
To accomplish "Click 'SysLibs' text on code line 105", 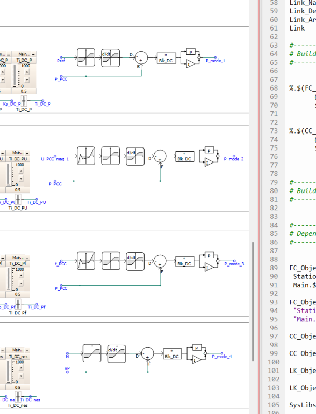I will (x=303, y=405).
